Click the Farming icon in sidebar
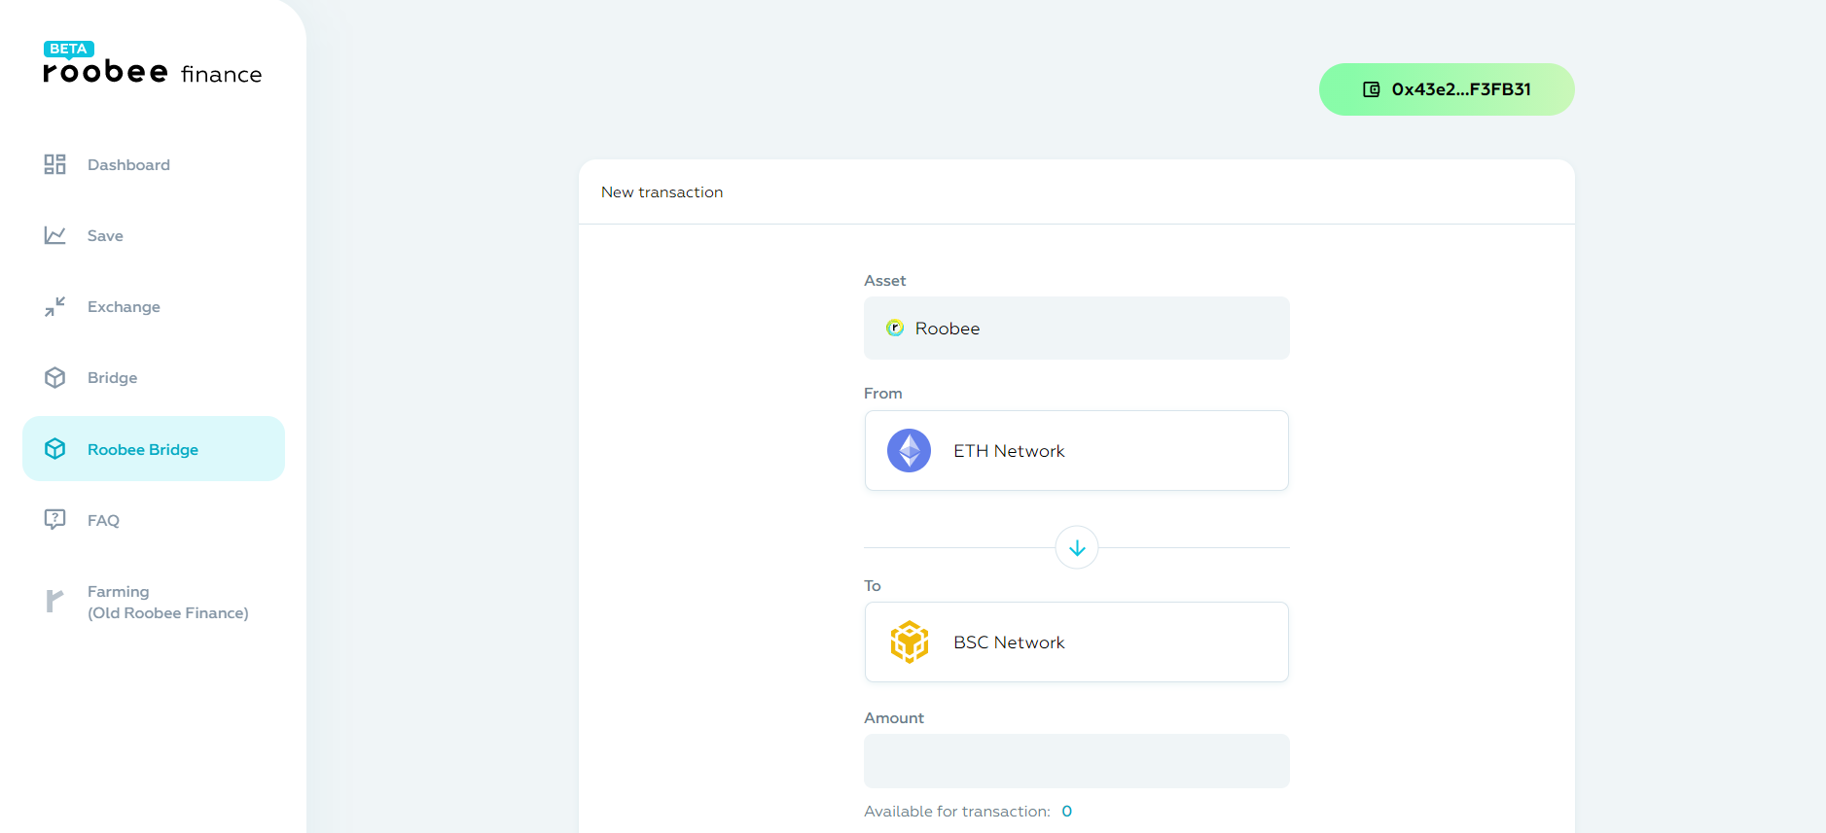The width and height of the screenshot is (1826, 833). point(54,601)
